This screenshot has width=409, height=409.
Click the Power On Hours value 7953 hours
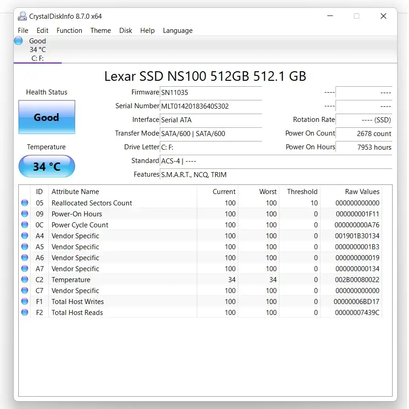[364, 147]
